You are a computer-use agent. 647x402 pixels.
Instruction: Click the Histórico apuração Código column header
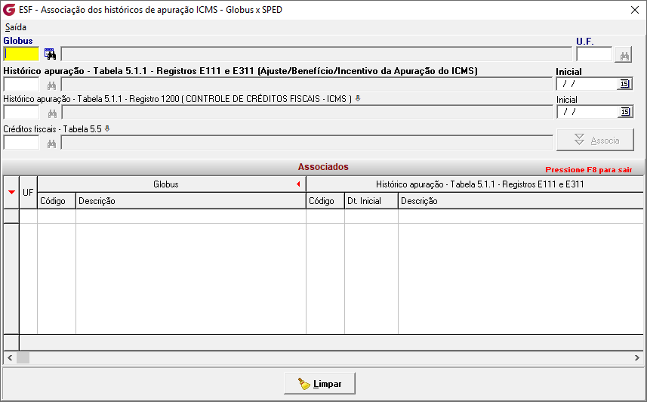(325, 201)
